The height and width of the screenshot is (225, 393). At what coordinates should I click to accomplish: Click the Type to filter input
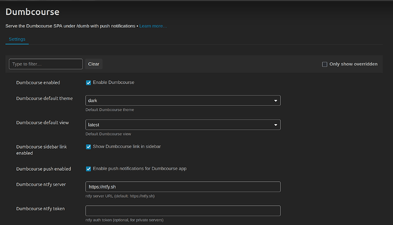pyautogui.click(x=46, y=64)
